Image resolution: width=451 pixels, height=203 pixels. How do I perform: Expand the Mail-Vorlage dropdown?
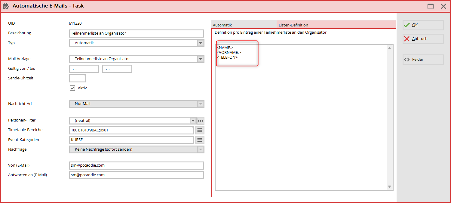pos(201,59)
